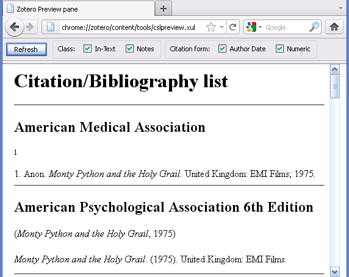Reload the page with the reload arrow

click(233, 27)
